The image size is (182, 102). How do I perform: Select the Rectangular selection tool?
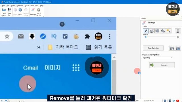[x=157, y=31]
